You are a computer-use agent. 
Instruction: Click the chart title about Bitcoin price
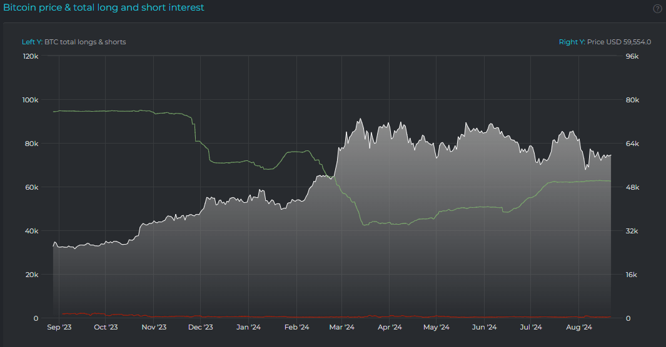[x=104, y=7]
